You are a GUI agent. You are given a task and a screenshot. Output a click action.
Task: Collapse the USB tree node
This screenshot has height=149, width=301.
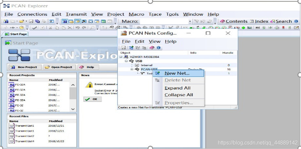tap(126, 61)
